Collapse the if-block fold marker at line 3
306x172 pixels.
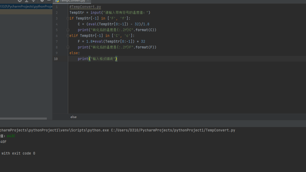[68, 18]
